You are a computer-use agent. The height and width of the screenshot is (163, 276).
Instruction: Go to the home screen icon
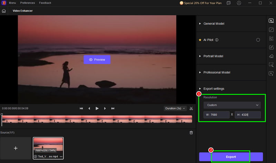[4, 11]
